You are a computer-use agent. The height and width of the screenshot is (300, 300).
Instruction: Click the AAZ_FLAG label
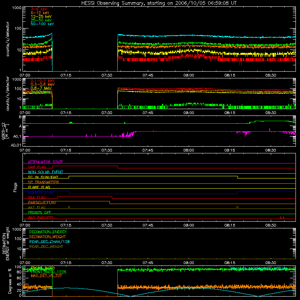click(37, 207)
